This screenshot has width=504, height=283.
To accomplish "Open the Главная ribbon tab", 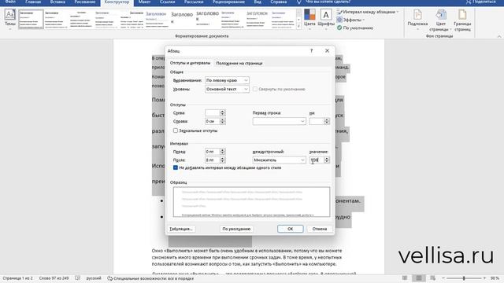I will (33, 2).
